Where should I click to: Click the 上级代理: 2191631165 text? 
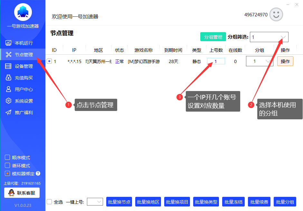pyautogui.click(x=22, y=183)
